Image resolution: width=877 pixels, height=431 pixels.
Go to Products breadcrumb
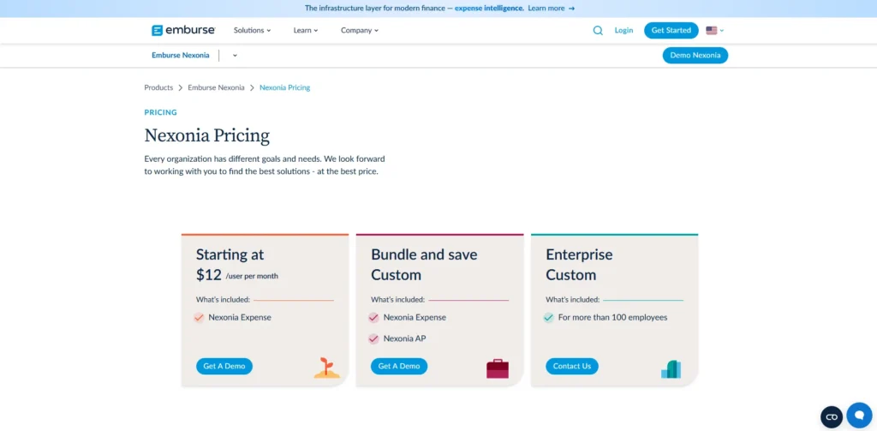(158, 87)
